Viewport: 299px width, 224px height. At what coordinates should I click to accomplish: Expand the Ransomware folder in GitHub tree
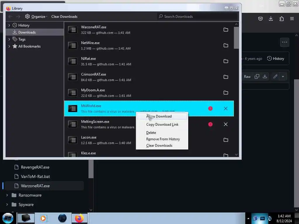point(7,195)
